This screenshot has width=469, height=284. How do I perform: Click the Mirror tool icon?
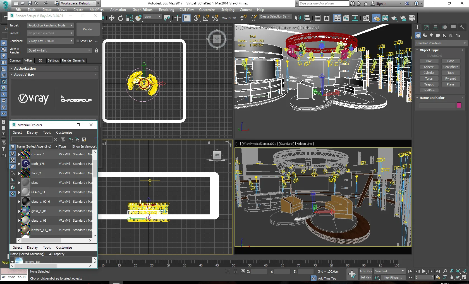(x=298, y=18)
